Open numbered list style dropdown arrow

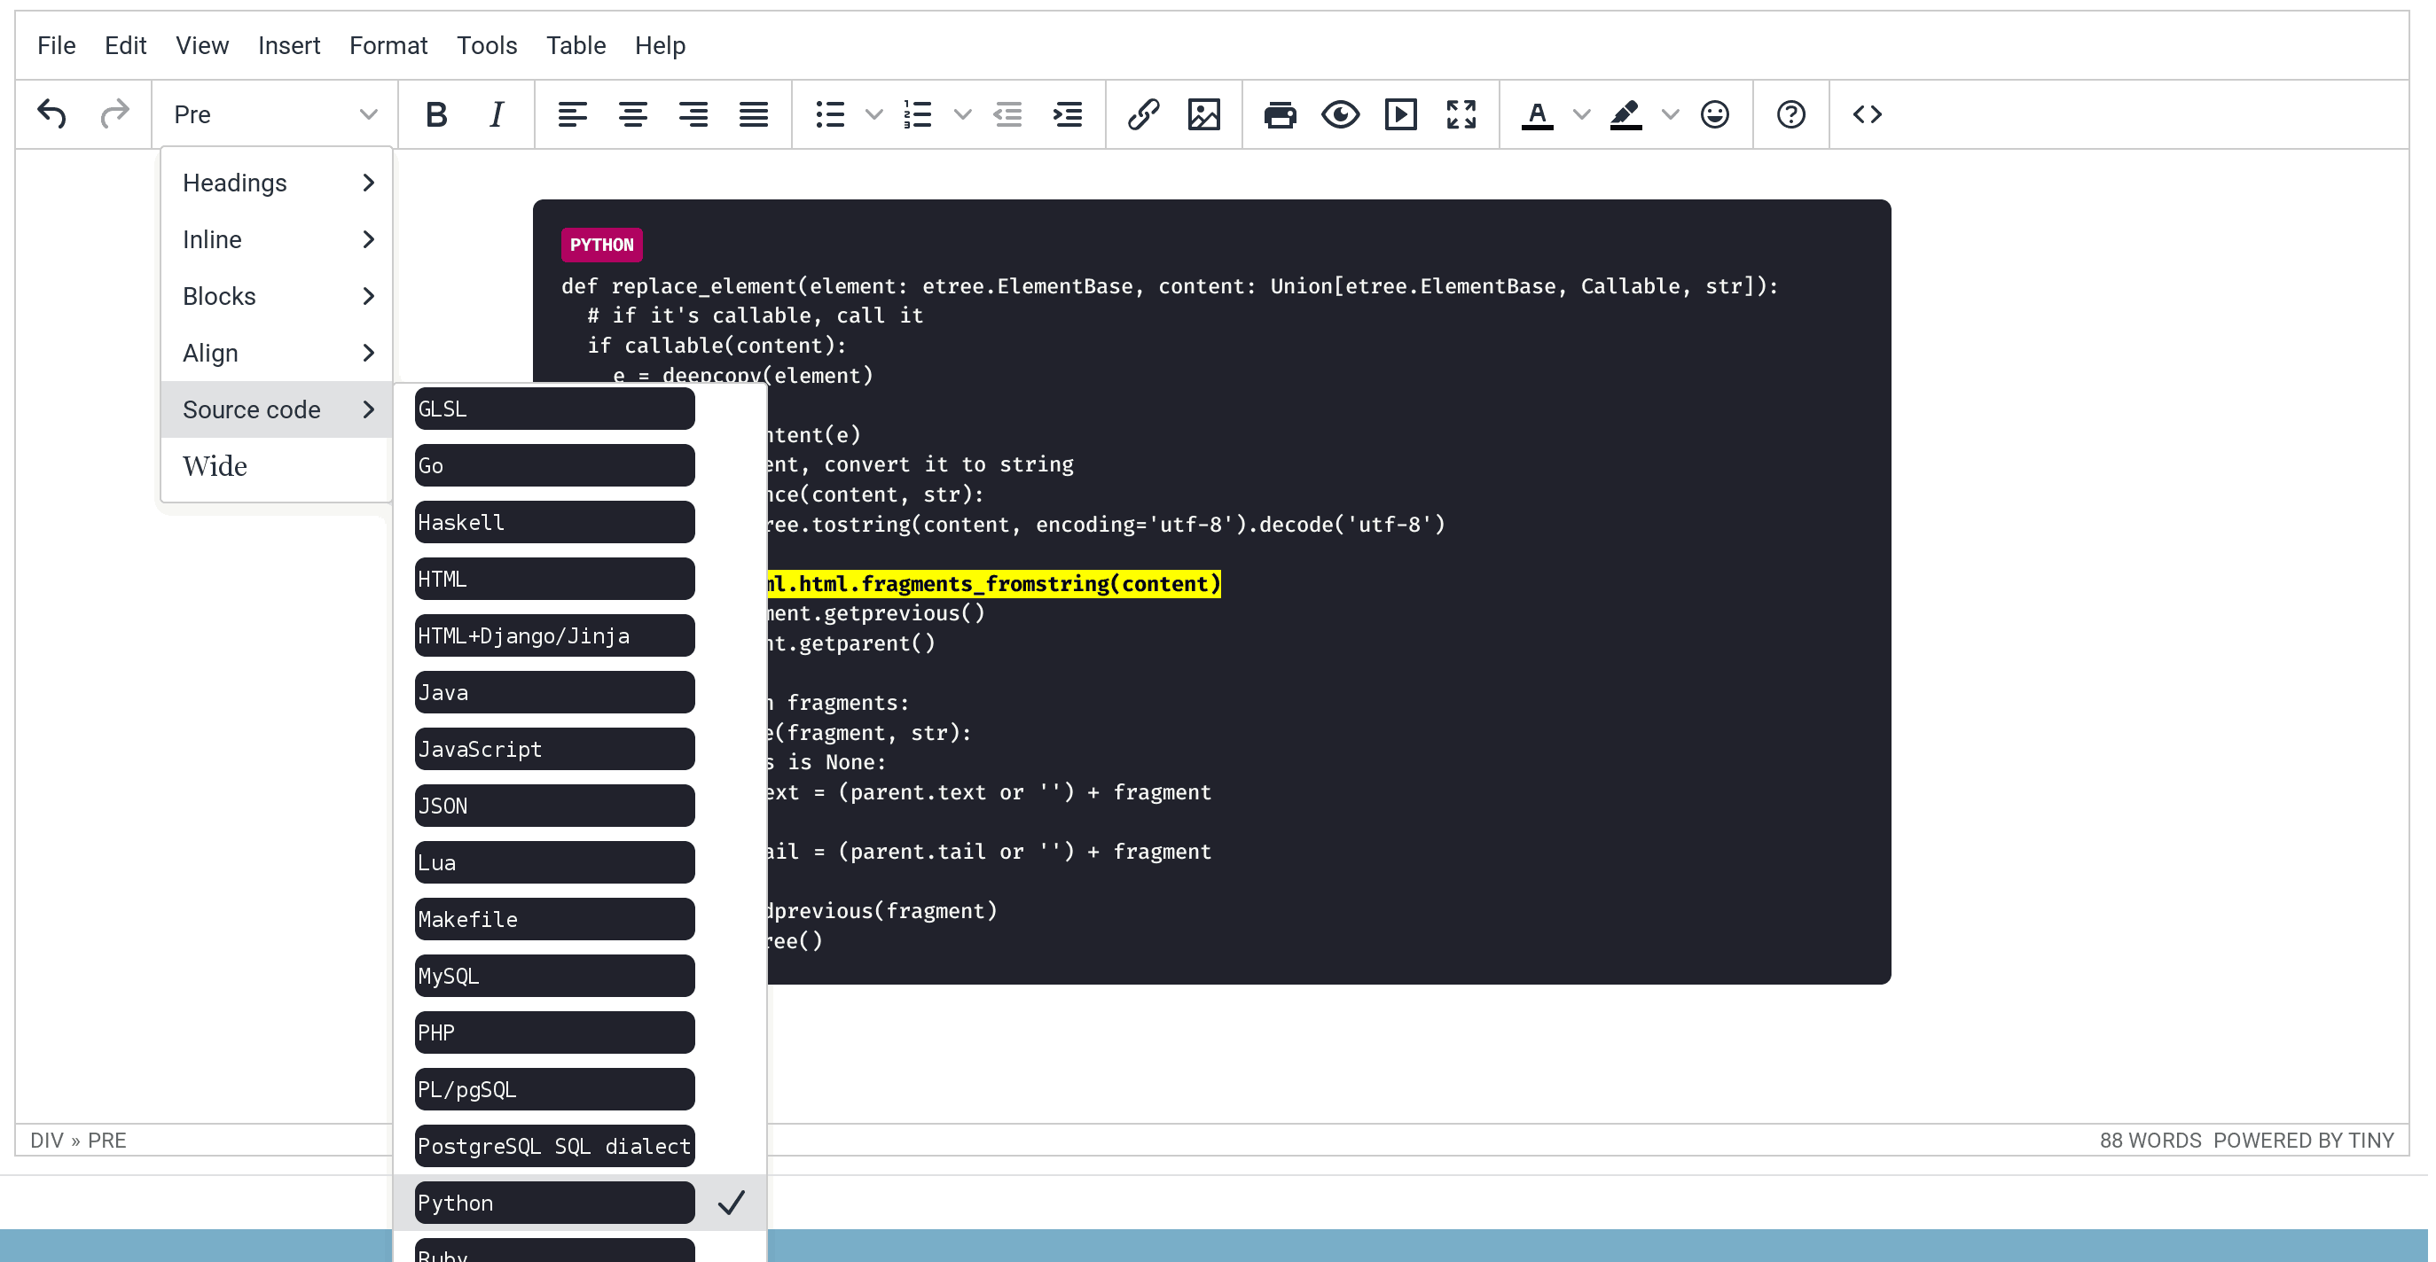coord(963,114)
